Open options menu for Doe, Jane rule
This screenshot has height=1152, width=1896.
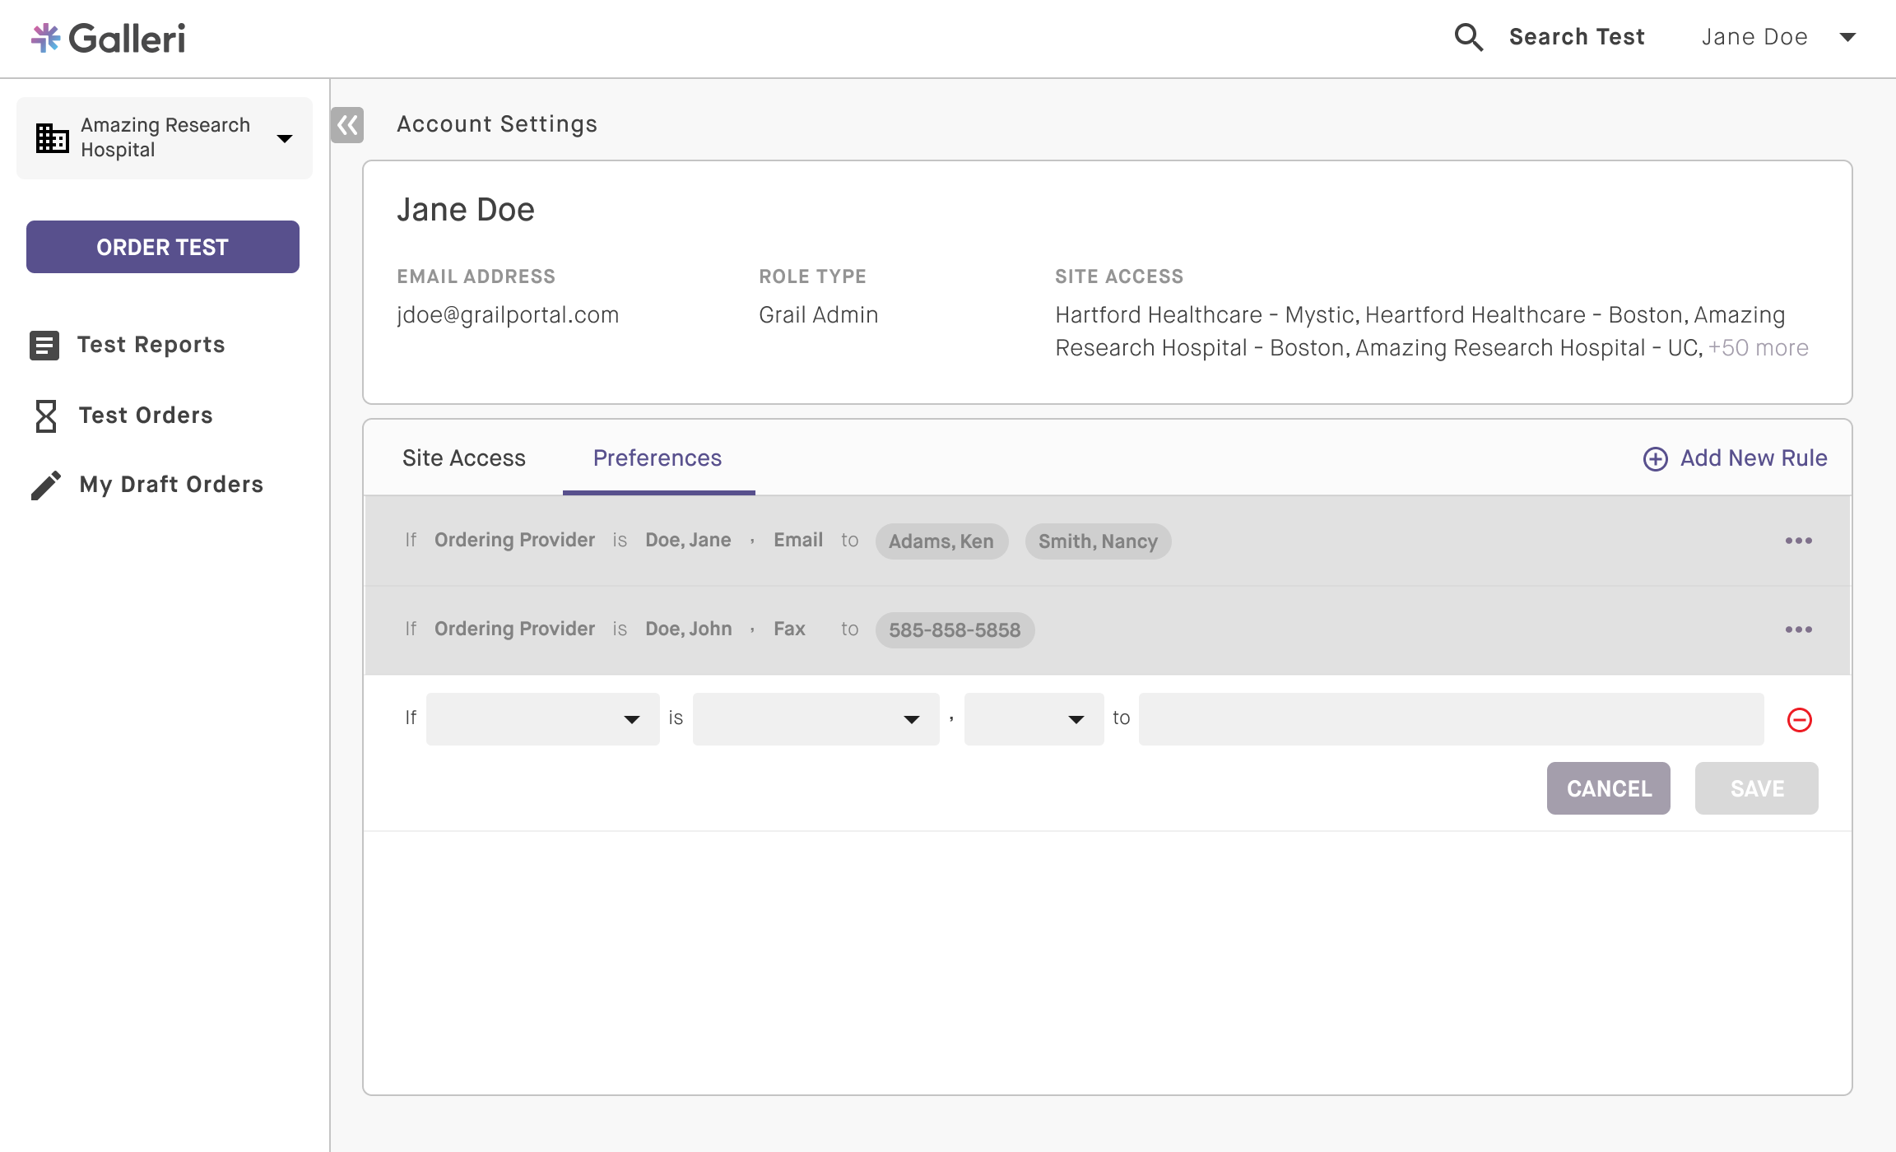1798,541
